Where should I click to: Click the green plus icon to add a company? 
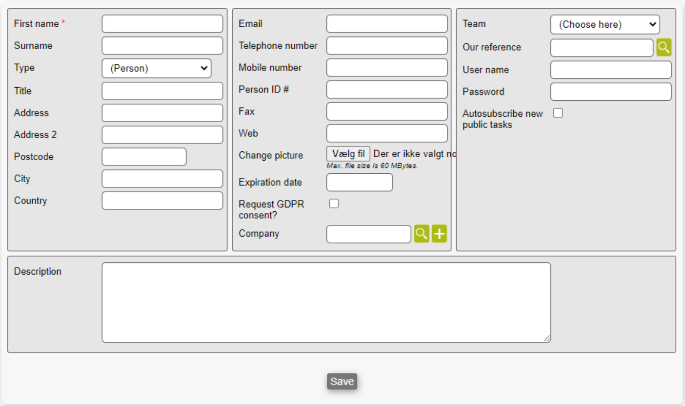tap(439, 234)
